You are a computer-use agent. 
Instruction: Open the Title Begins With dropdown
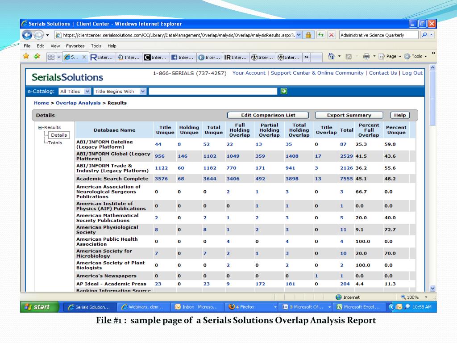click(x=120, y=91)
